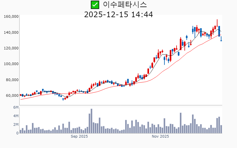Viewport: 237px width, 148px height.
Task: Select the chart title 이수페타시스
Action: click(x=125, y=5)
